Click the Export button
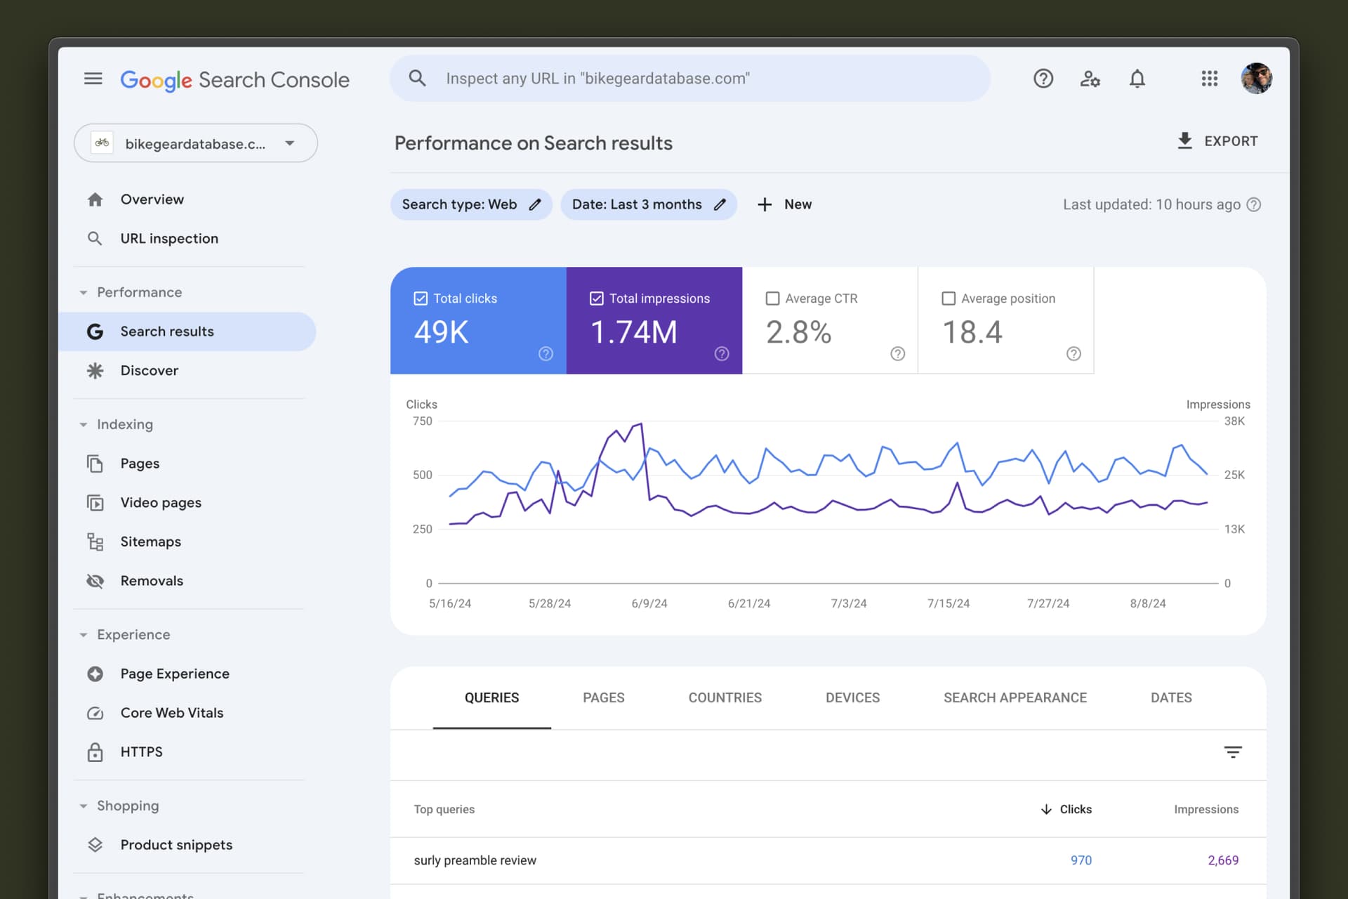1348x899 pixels. click(1218, 140)
